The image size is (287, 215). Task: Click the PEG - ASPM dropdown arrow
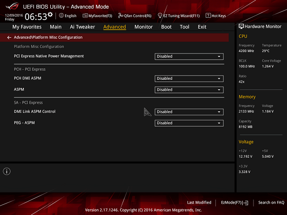219,123
